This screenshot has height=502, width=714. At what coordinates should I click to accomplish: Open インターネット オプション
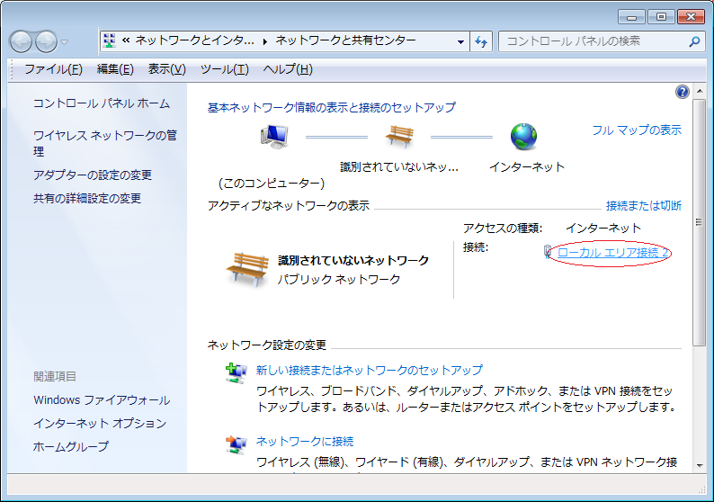tap(100, 423)
